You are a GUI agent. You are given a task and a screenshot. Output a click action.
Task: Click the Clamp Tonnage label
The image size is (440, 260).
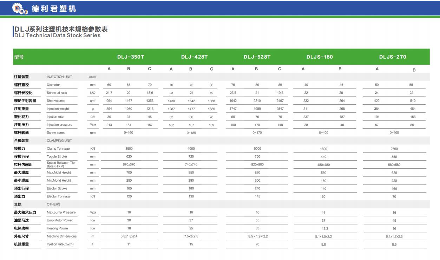click(x=58, y=149)
